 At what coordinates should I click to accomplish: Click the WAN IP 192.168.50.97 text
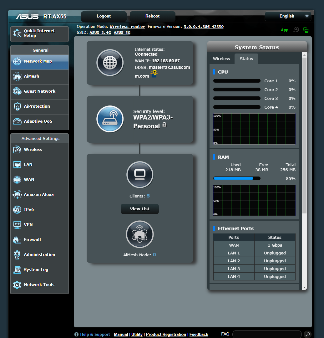pyautogui.click(x=166, y=61)
